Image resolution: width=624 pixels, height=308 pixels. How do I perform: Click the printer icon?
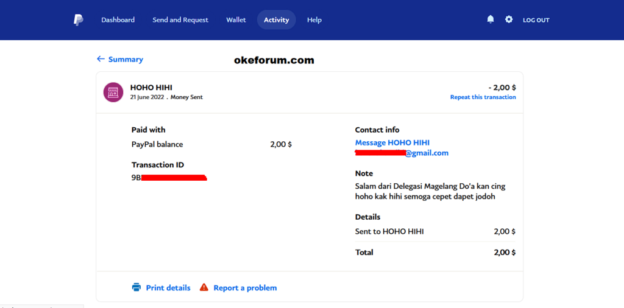pyautogui.click(x=136, y=287)
